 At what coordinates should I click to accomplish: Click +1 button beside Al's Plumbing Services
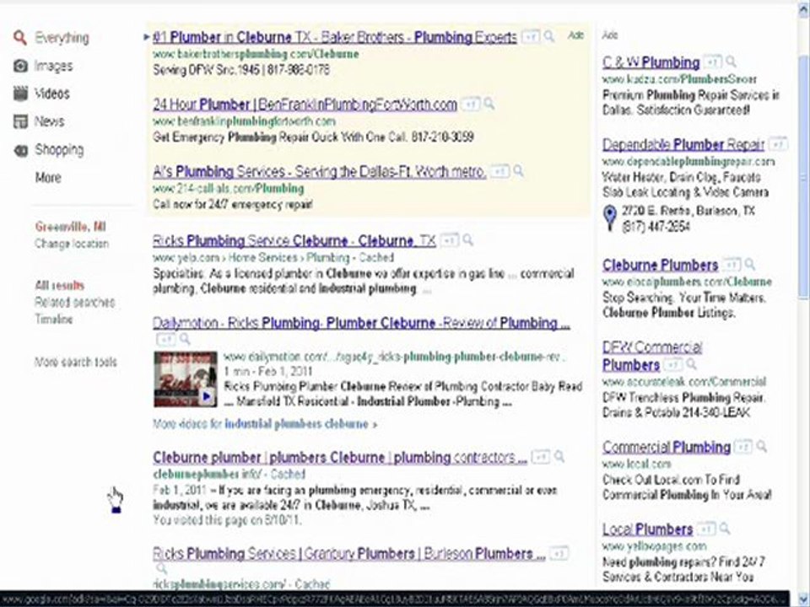pos(499,171)
